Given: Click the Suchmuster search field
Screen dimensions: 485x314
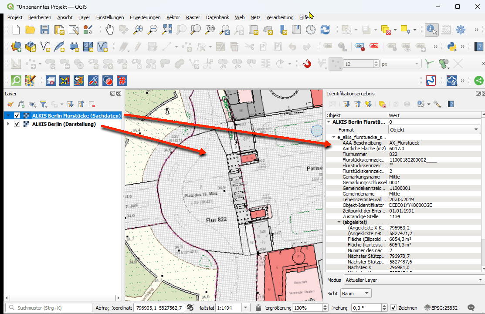Looking at the screenshot, I should pyautogui.click(x=48, y=307).
